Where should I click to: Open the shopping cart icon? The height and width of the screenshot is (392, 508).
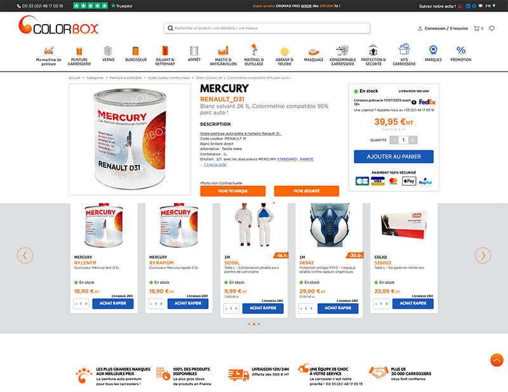click(x=476, y=29)
